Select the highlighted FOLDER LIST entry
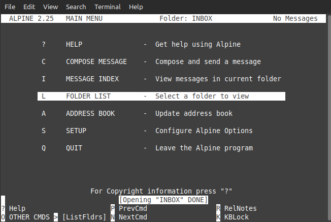 161,96
